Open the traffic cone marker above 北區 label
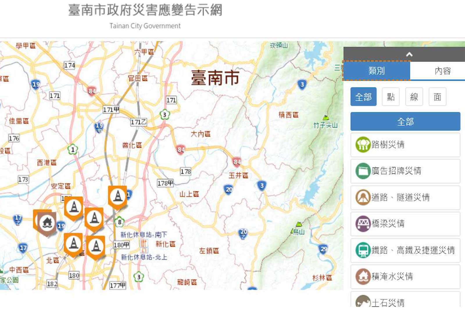The height and width of the screenshot is (312, 465). 73,244
